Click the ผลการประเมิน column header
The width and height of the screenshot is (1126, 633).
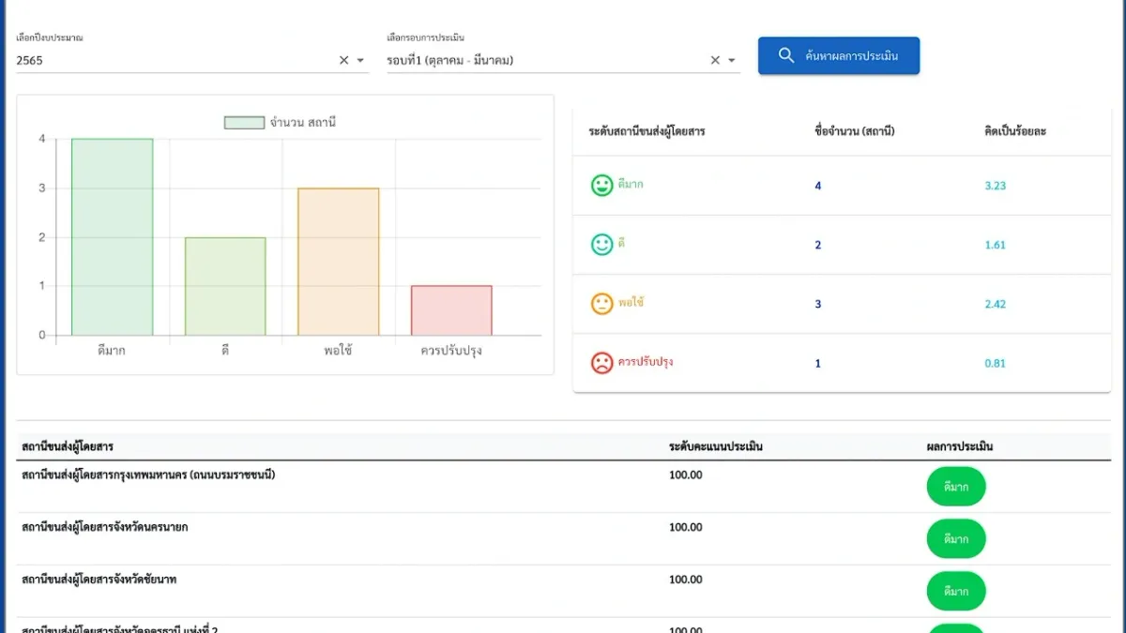[x=959, y=446]
